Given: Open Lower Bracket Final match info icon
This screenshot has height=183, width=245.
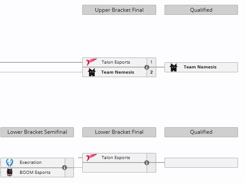Looking at the screenshot, I should (x=147, y=163).
